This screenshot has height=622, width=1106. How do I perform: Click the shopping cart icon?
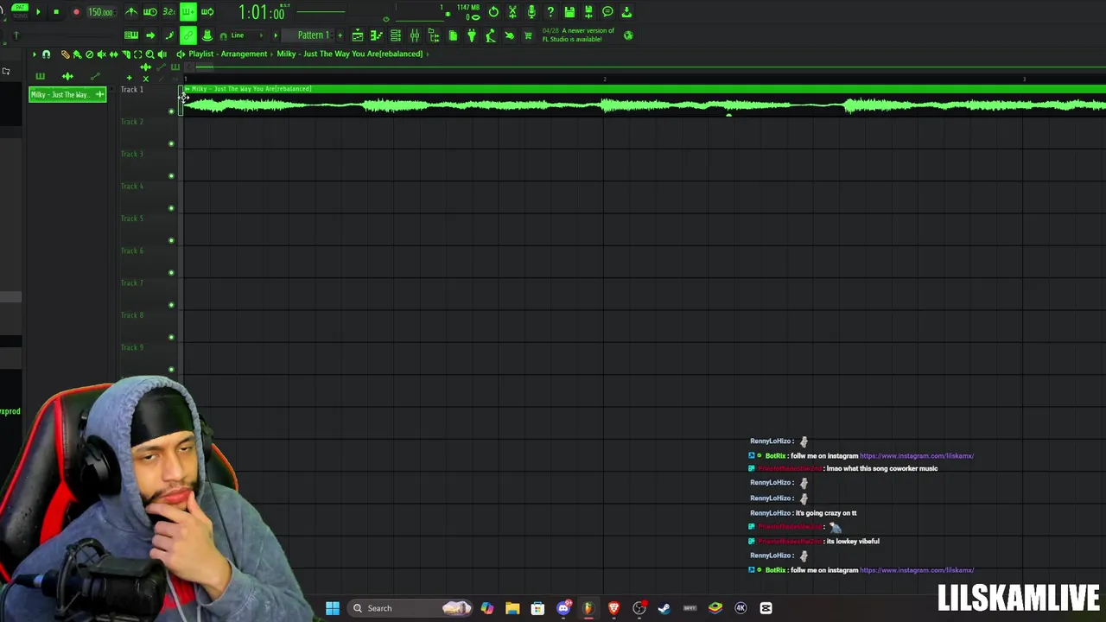pyautogui.click(x=528, y=35)
